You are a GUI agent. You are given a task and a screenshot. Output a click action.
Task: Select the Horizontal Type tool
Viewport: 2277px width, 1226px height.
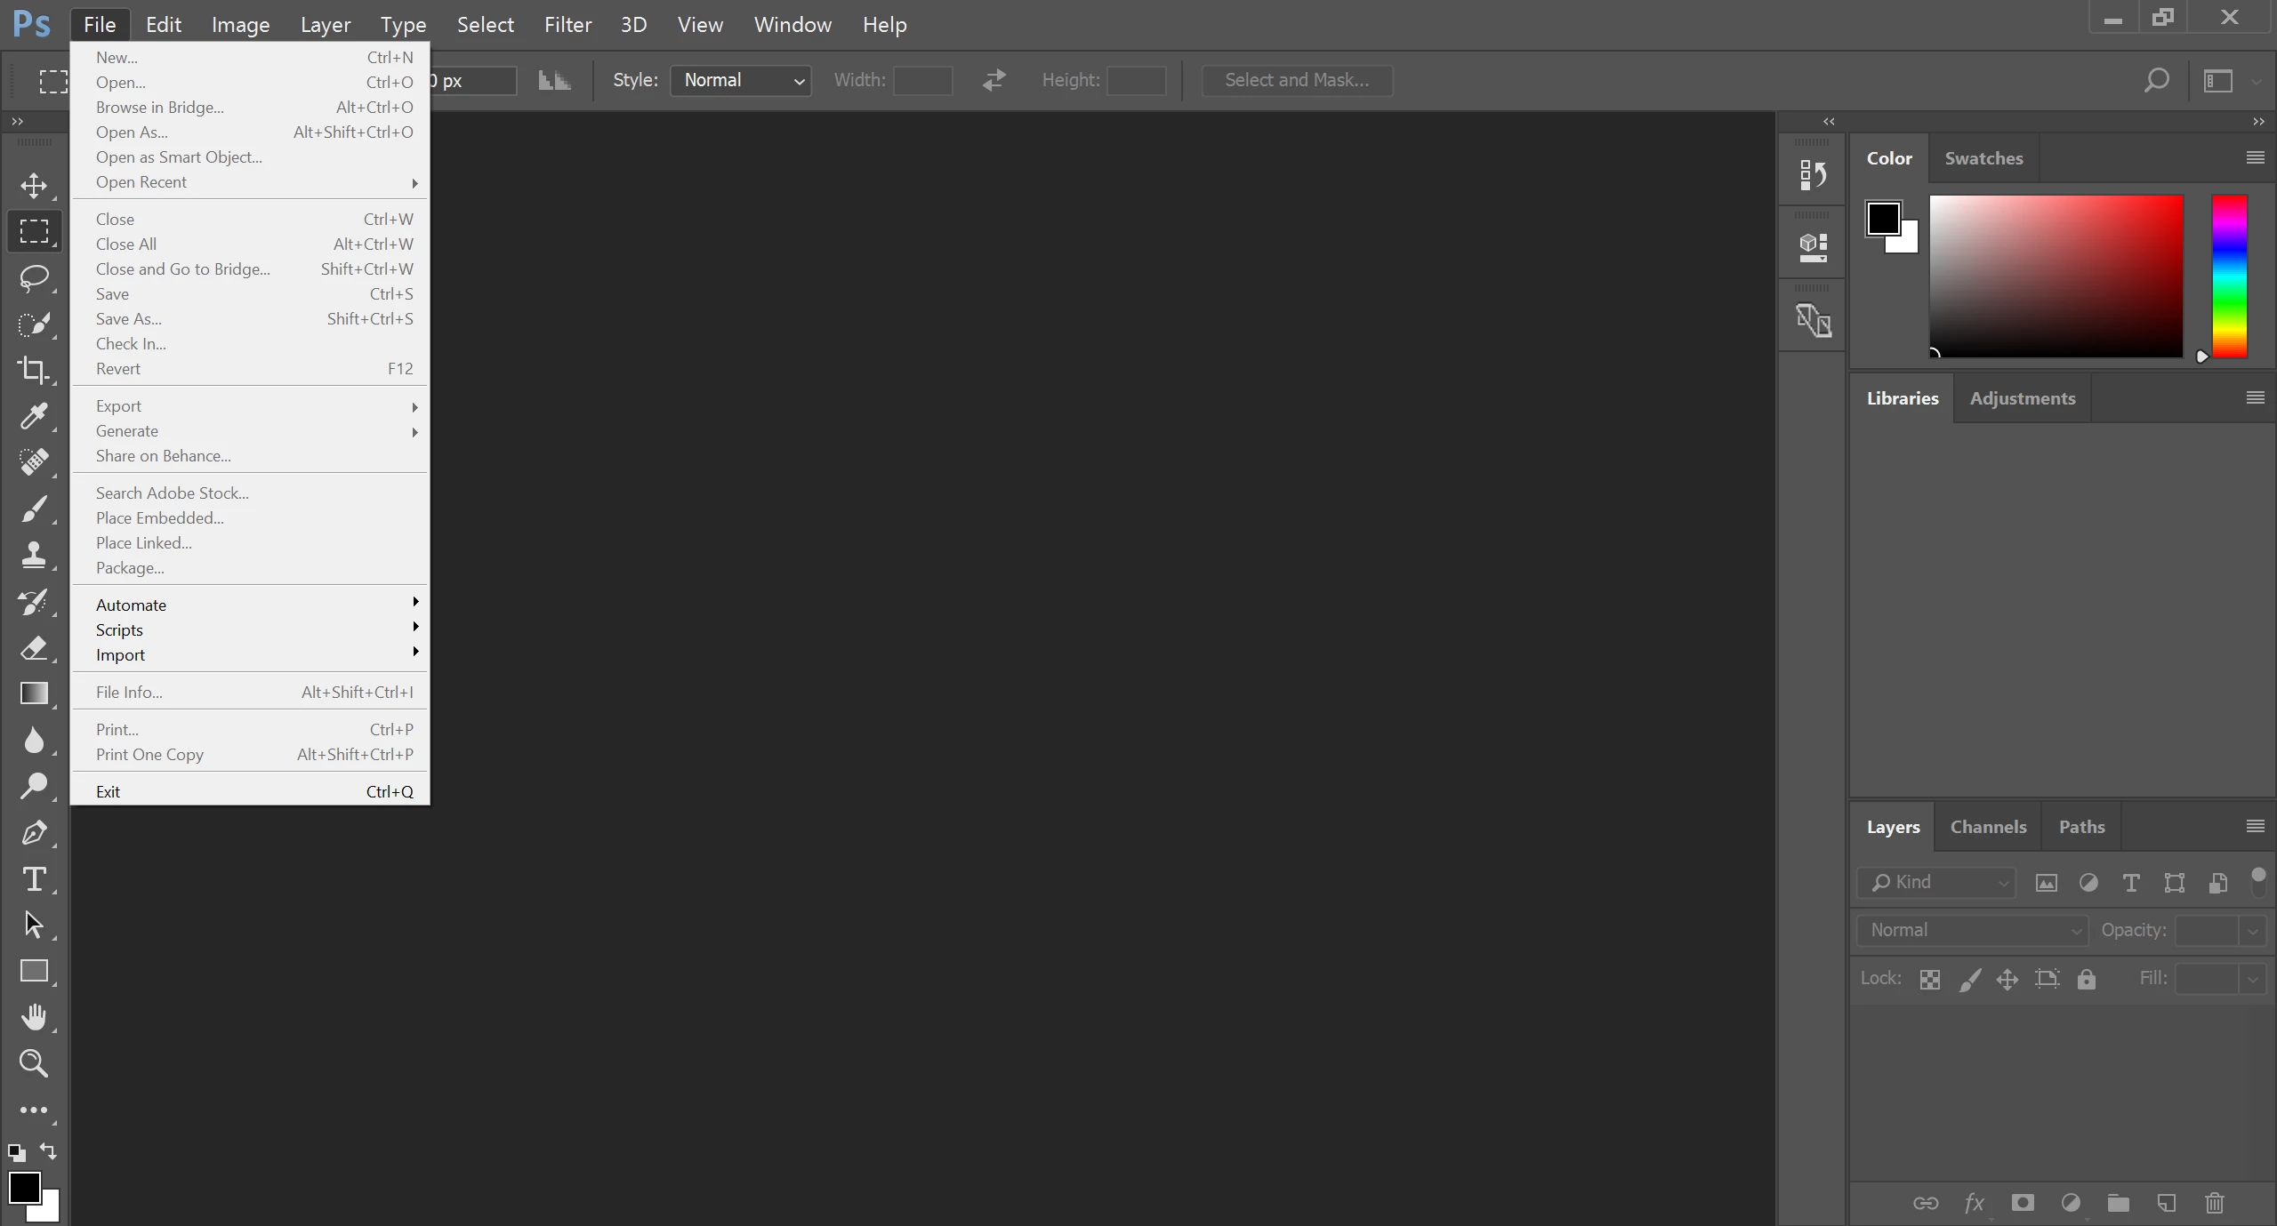[34, 878]
